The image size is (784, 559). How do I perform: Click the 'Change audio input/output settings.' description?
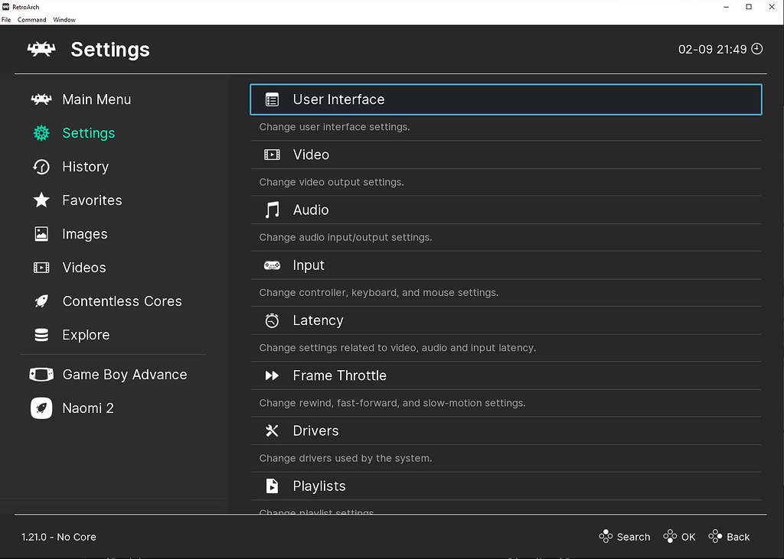point(345,237)
